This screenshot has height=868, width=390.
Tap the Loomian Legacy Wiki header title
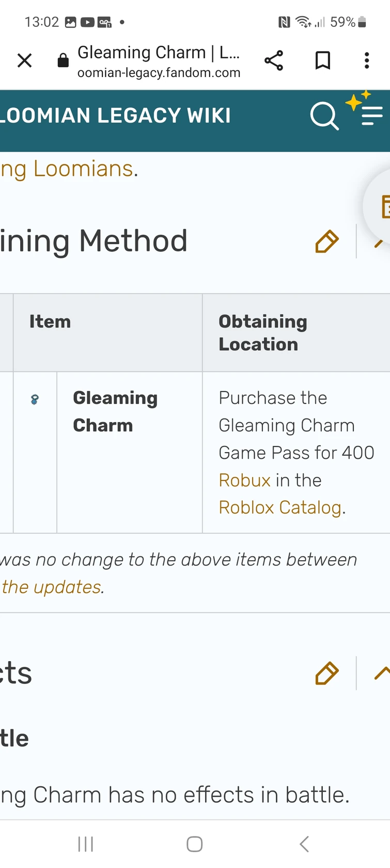(115, 116)
